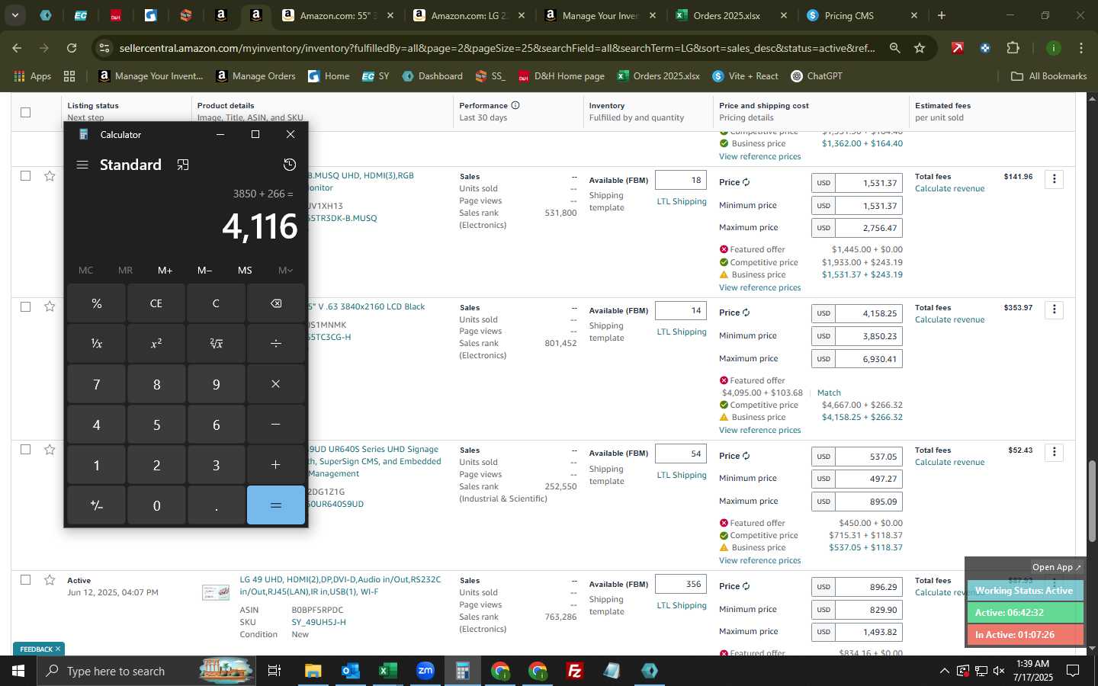Open calculator memory list M dropdown
This screenshot has height=686, width=1098.
click(285, 270)
